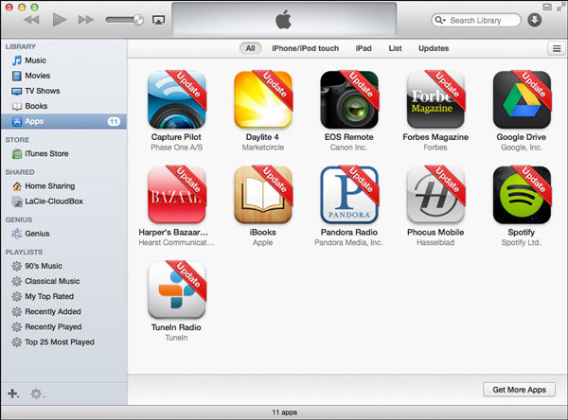Select Apps in the Library sidebar
The height and width of the screenshot is (420, 568).
63,121
